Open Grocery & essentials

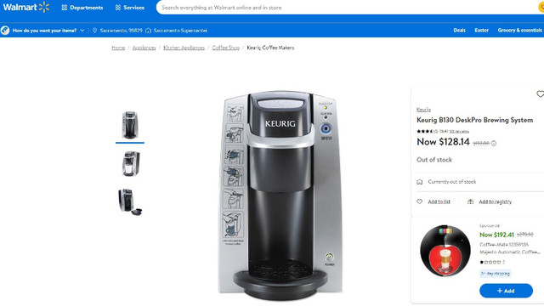pos(520,31)
